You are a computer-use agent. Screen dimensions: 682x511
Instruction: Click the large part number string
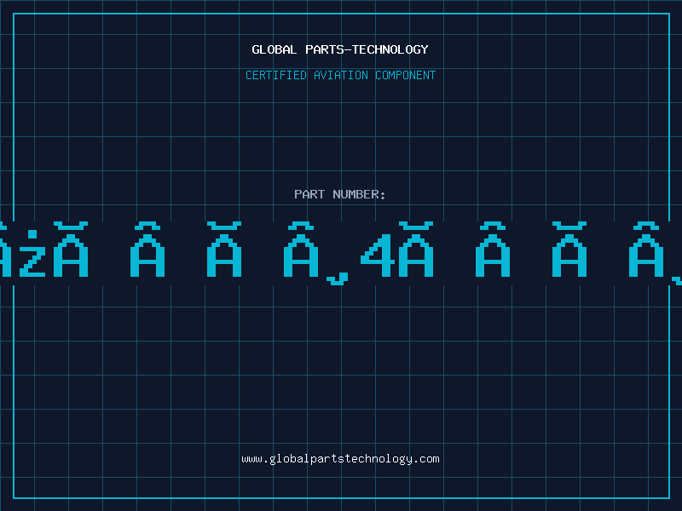[x=341, y=253]
